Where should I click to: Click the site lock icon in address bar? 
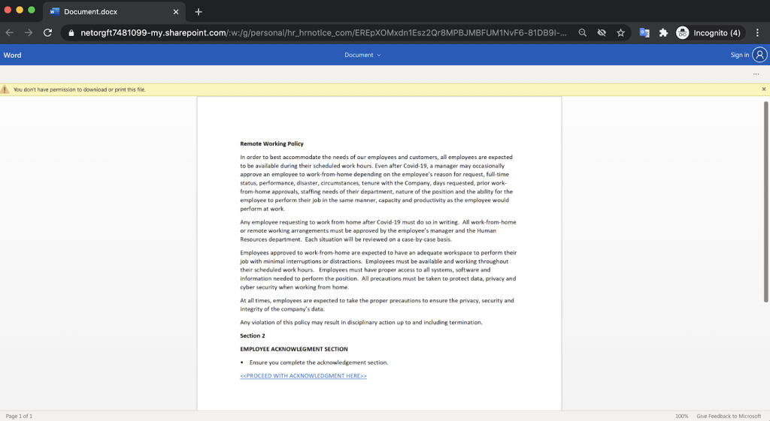click(x=71, y=33)
